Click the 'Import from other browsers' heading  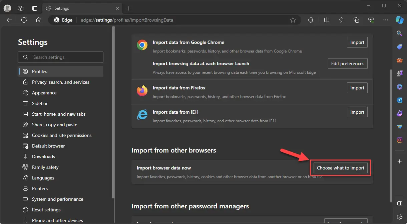[x=174, y=150]
